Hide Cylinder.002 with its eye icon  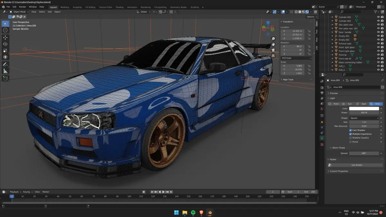pos(378,17)
